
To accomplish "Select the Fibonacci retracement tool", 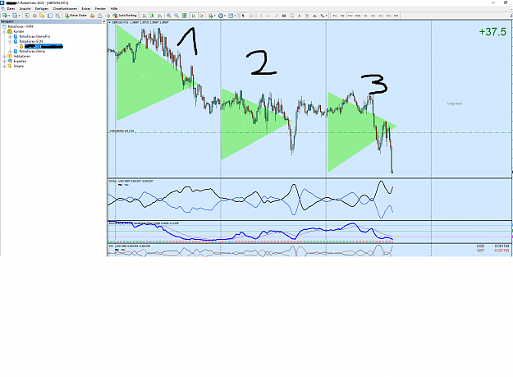I will (291, 16).
